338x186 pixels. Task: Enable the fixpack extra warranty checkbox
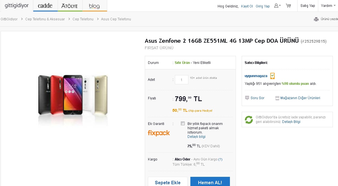tap(183, 124)
